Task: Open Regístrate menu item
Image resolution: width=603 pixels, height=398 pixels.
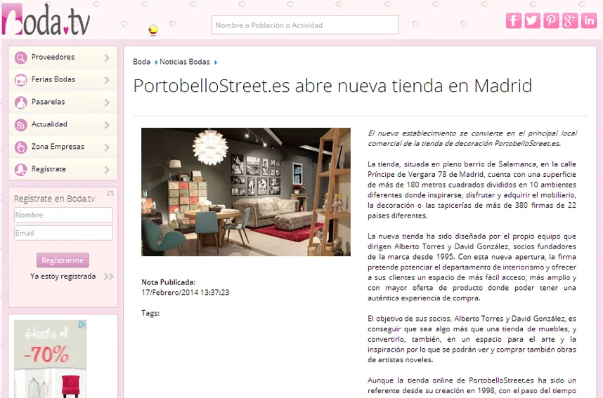Action: tap(63, 169)
